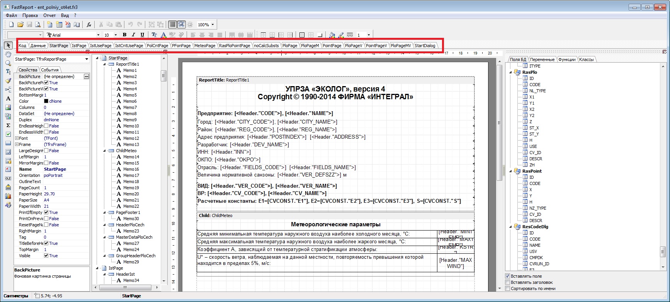670x302 pixels.
Task: Click the black Color property swatch
Action: (46, 101)
